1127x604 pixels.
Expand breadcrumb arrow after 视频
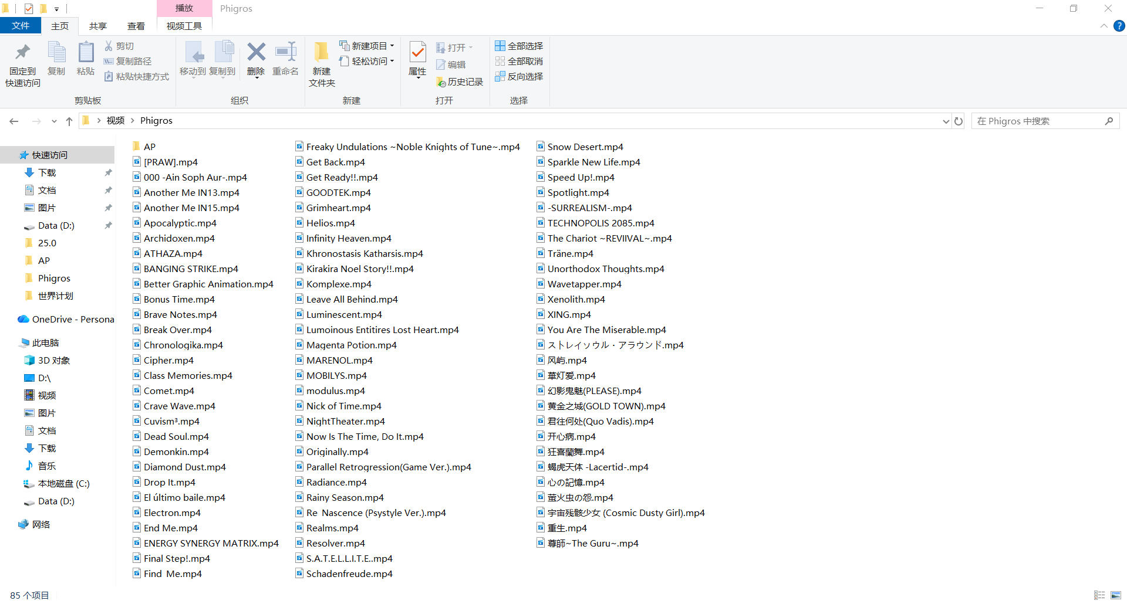pos(133,121)
